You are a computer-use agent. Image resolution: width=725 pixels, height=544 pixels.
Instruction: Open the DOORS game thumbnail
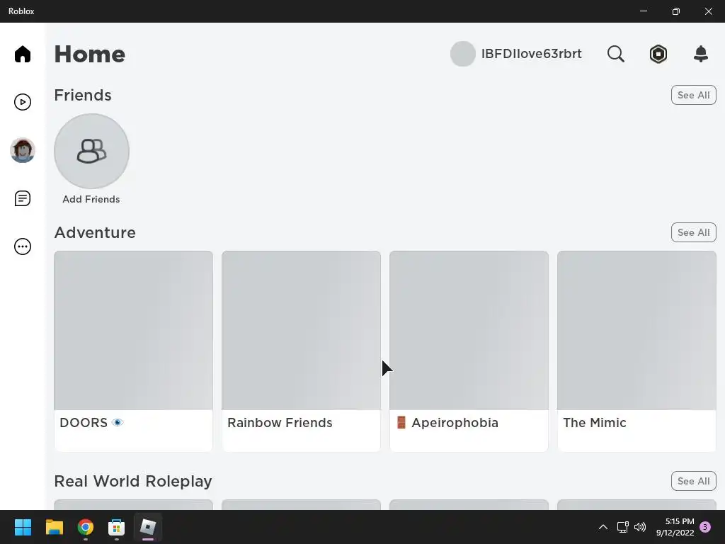pyautogui.click(x=133, y=330)
